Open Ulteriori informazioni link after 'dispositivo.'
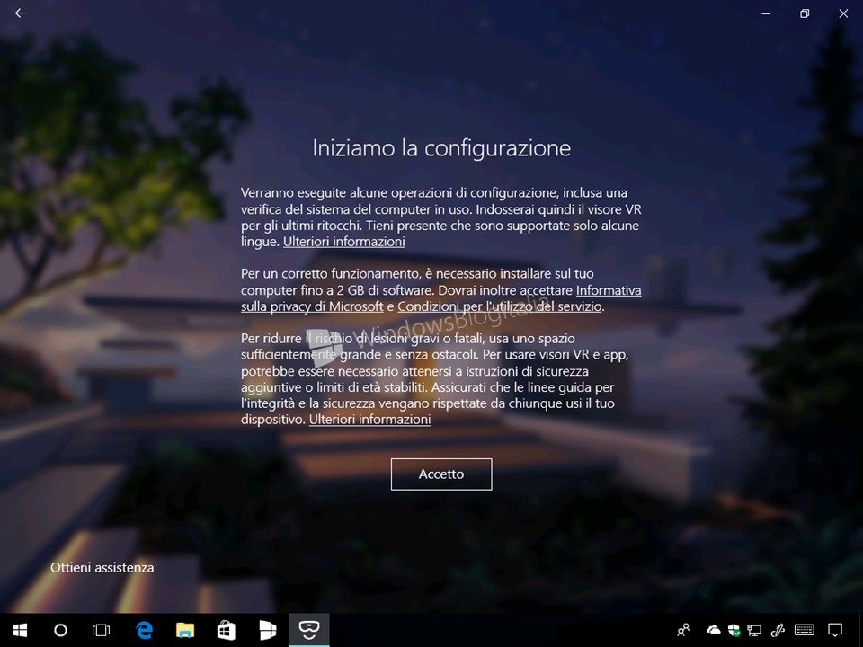 pyautogui.click(x=369, y=420)
